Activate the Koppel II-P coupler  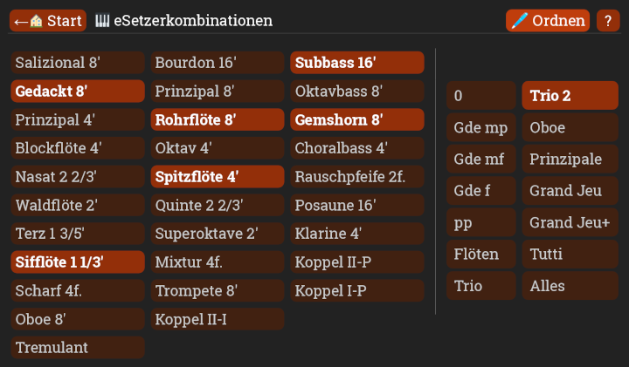coord(357,262)
